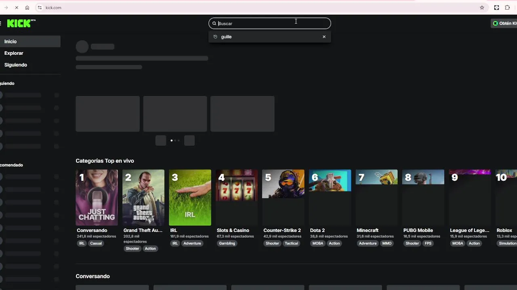Click the search magnifier icon
This screenshot has height=290, width=517.
point(214,23)
